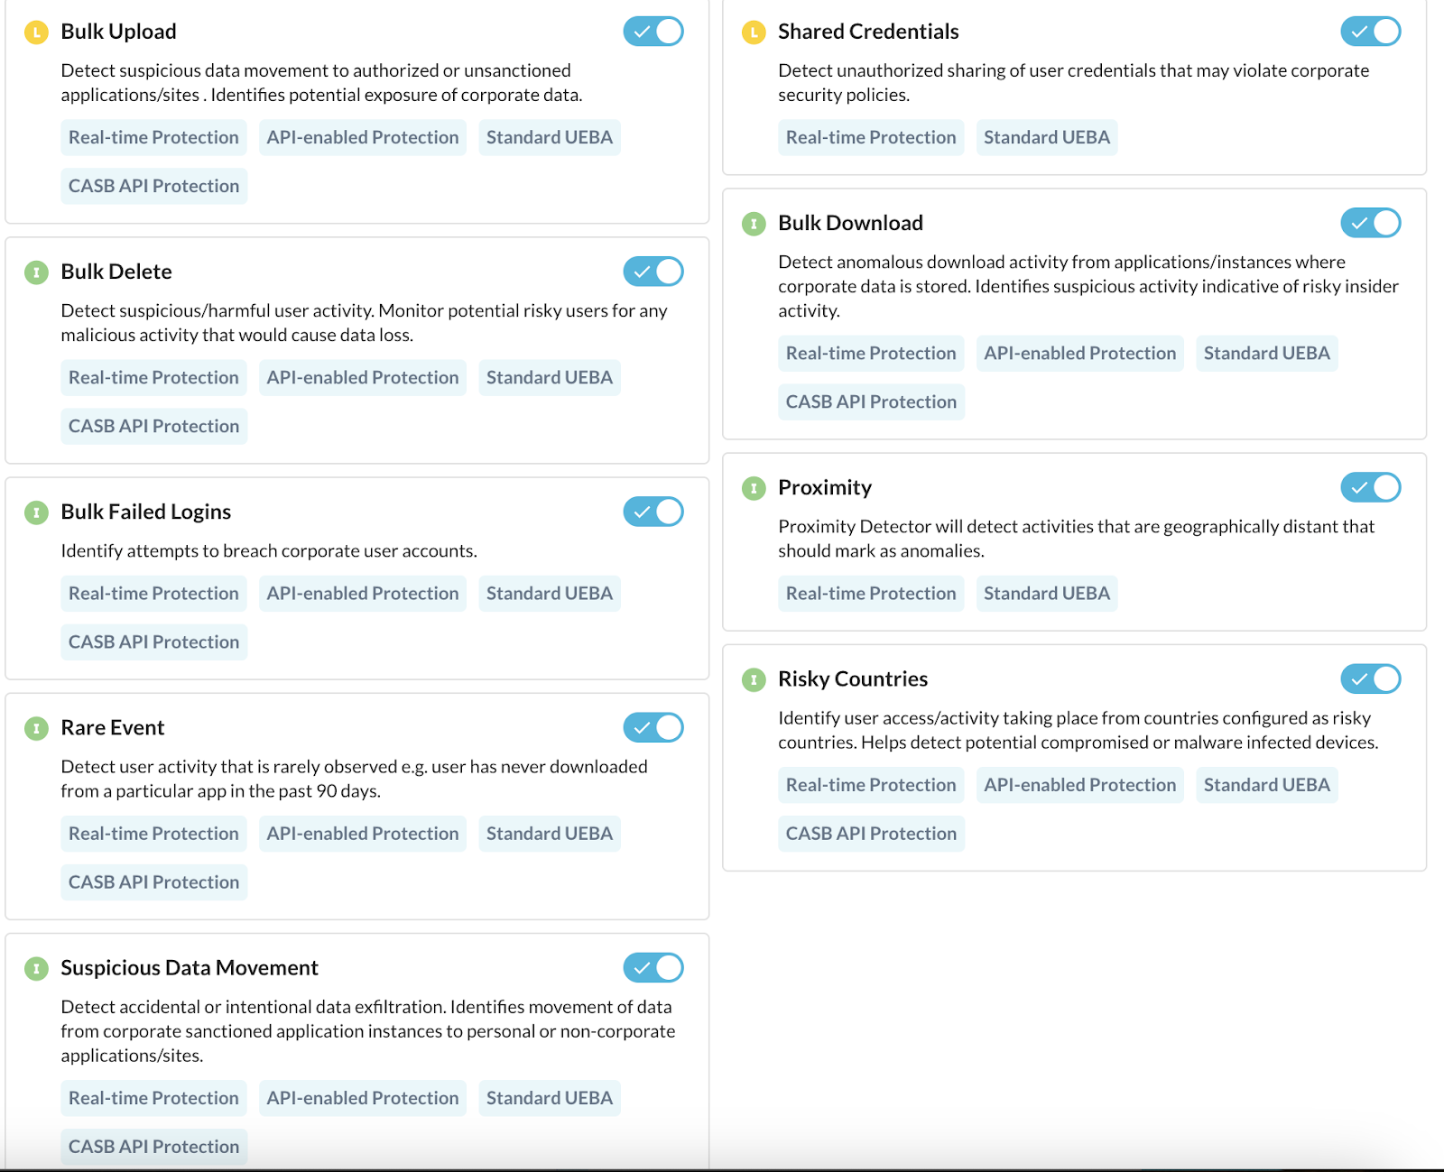Click the green severity icon beside Proximity
Screen dimensions: 1444x1172
(x=754, y=488)
